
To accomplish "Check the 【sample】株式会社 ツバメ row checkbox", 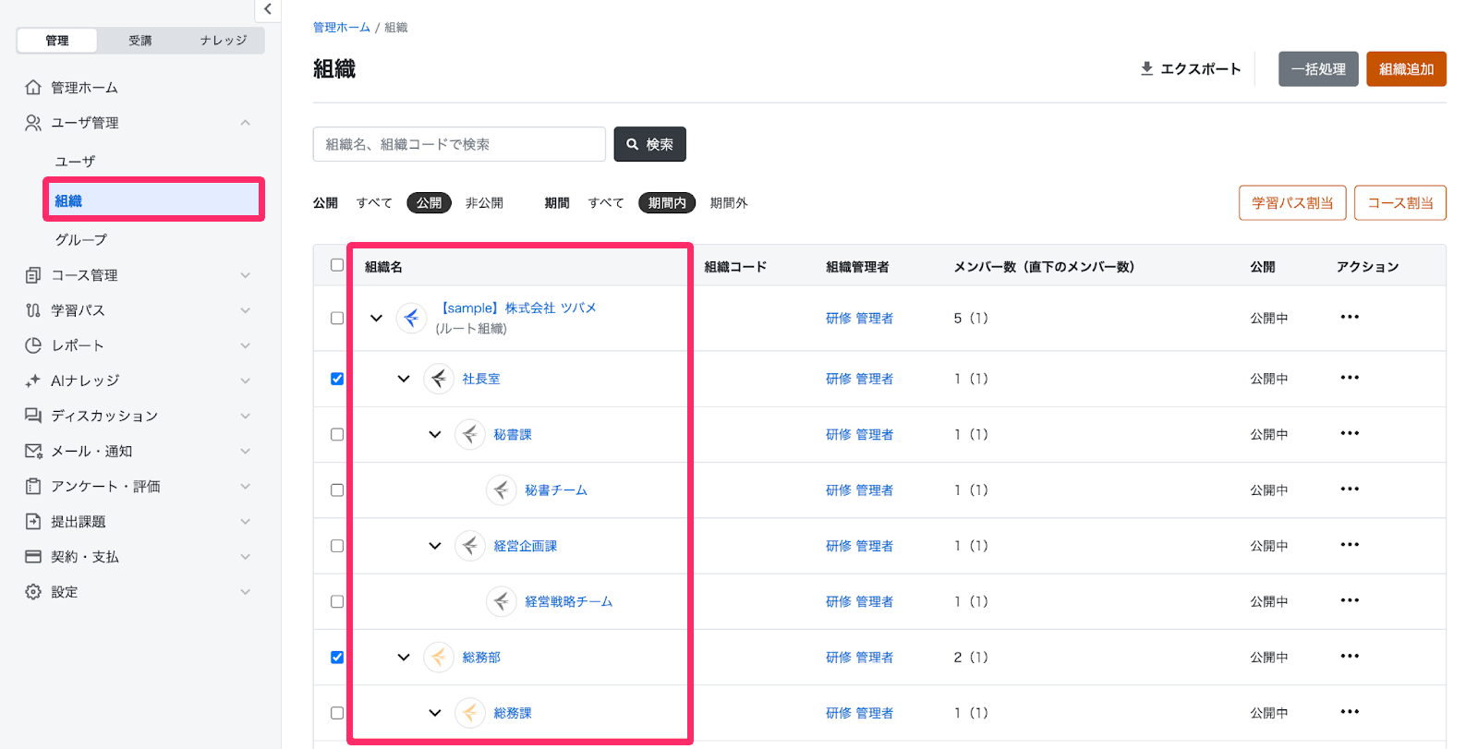I will pyautogui.click(x=337, y=318).
